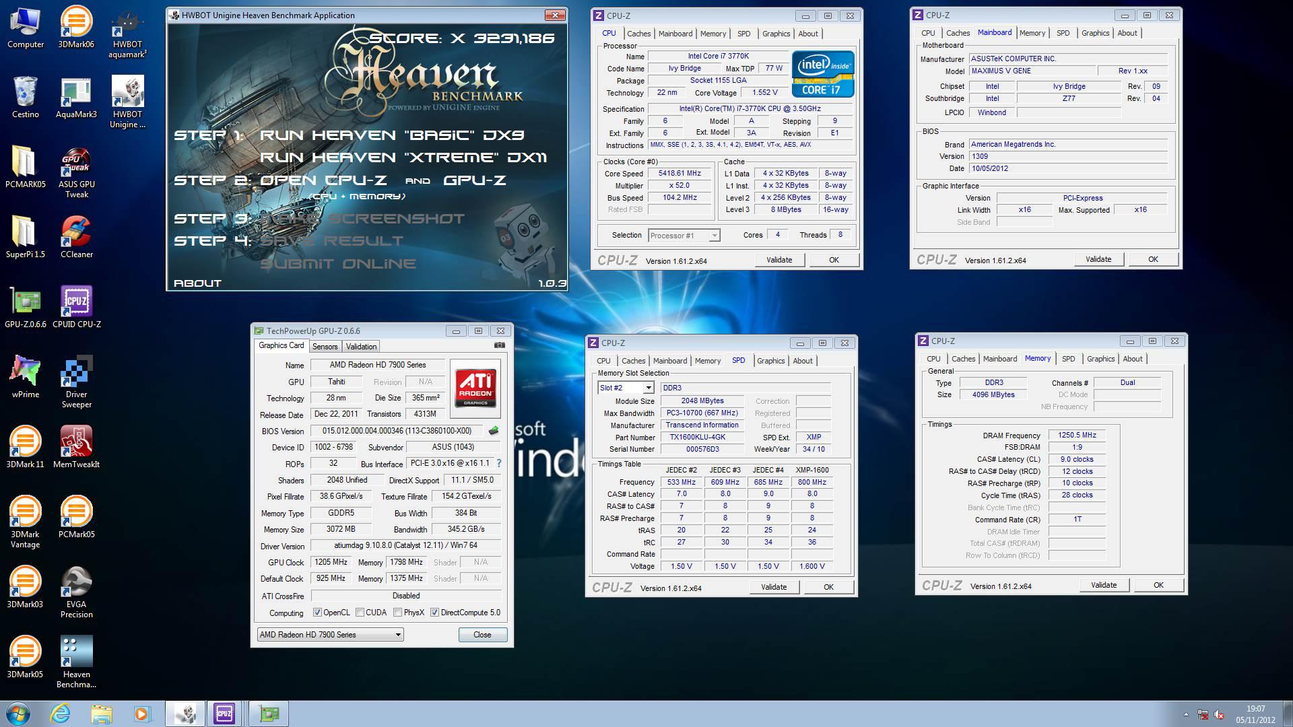Open 3DMark Vantage desktop shortcut
The height and width of the screenshot is (727, 1293).
point(26,522)
